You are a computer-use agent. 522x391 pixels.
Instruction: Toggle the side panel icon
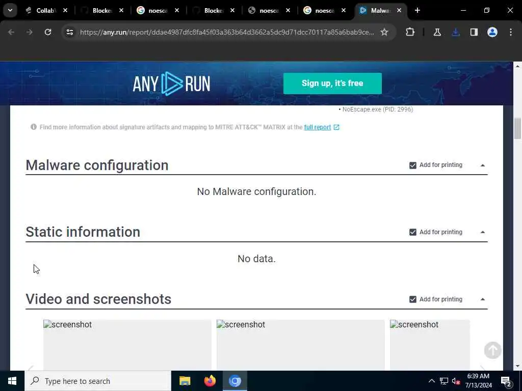pyautogui.click(x=474, y=32)
